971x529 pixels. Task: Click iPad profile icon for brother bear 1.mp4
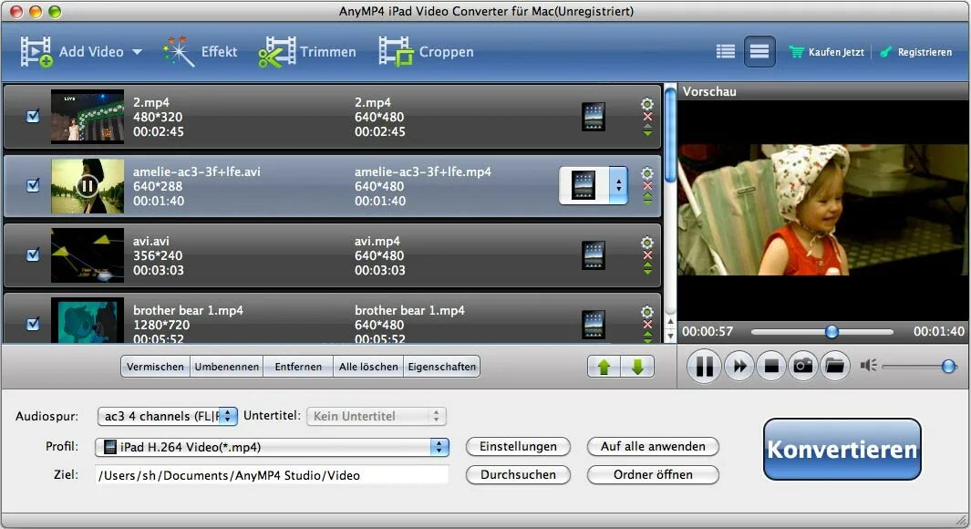594,325
